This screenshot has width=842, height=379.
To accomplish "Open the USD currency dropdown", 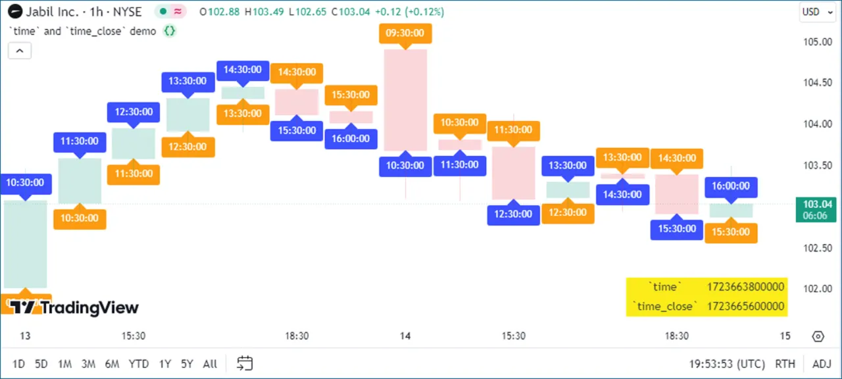I will 814,12.
